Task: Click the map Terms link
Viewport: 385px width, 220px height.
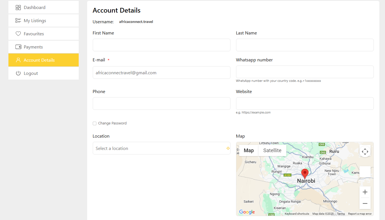Action: (341, 214)
